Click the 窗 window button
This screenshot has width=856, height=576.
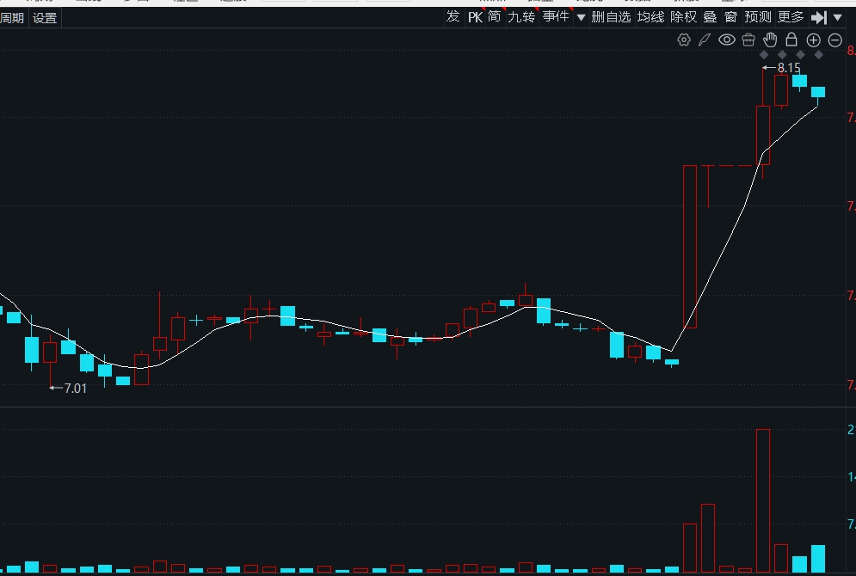(730, 17)
